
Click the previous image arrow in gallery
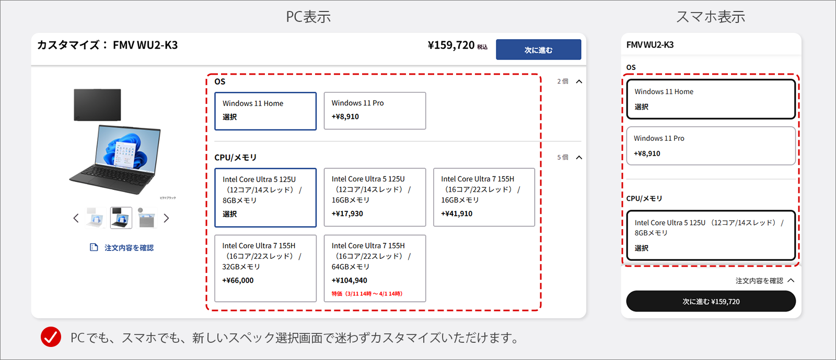coord(76,218)
